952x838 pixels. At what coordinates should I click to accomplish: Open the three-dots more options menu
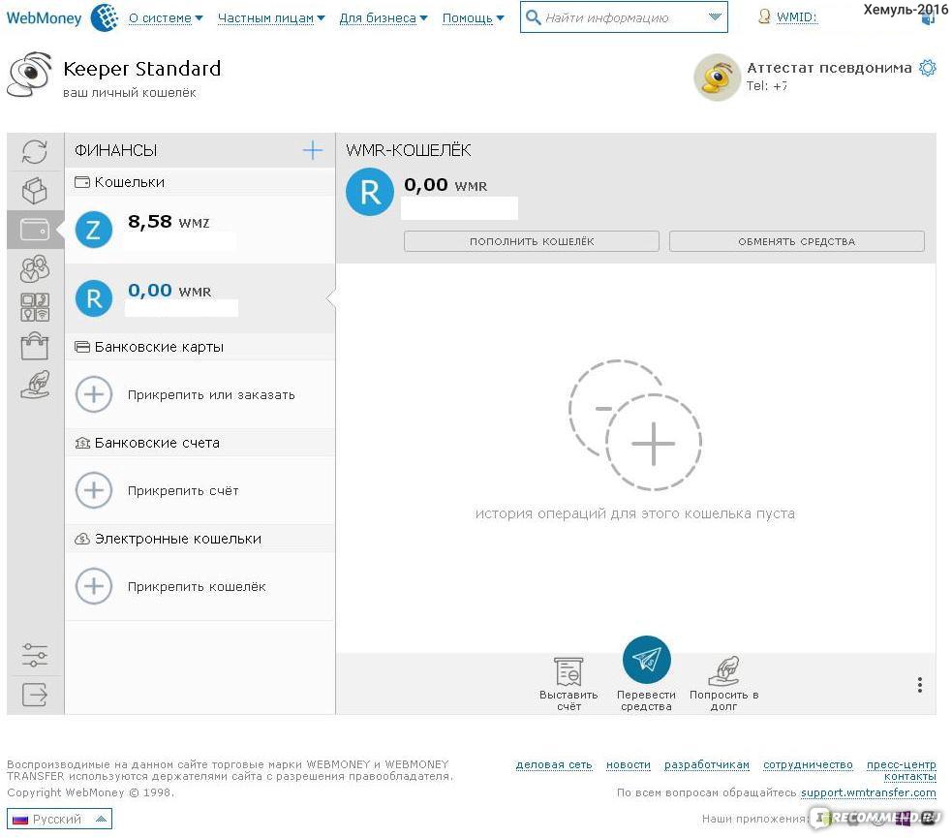tap(920, 684)
